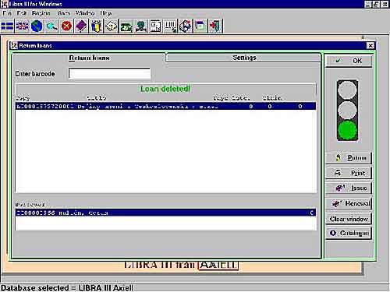Click the barcode toolbar icon

tap(170, 26)
